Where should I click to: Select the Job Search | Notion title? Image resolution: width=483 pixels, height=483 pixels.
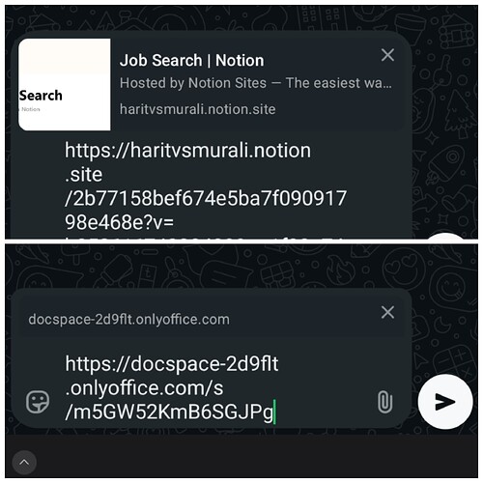(191, 61)
